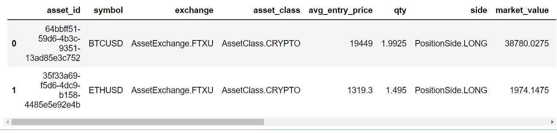Click the side column header
This screenshot has height=134, width=557.
click(479, 10)
